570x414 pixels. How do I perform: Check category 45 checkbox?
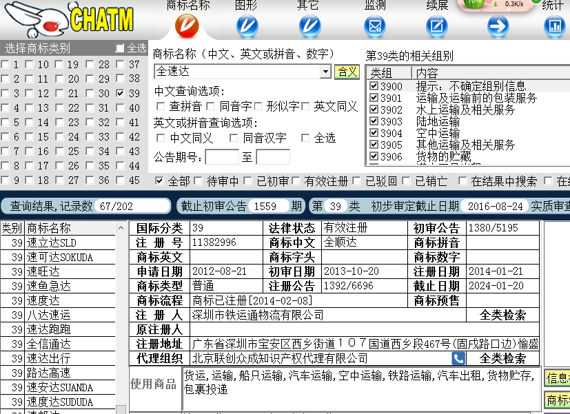coord(121,180)
